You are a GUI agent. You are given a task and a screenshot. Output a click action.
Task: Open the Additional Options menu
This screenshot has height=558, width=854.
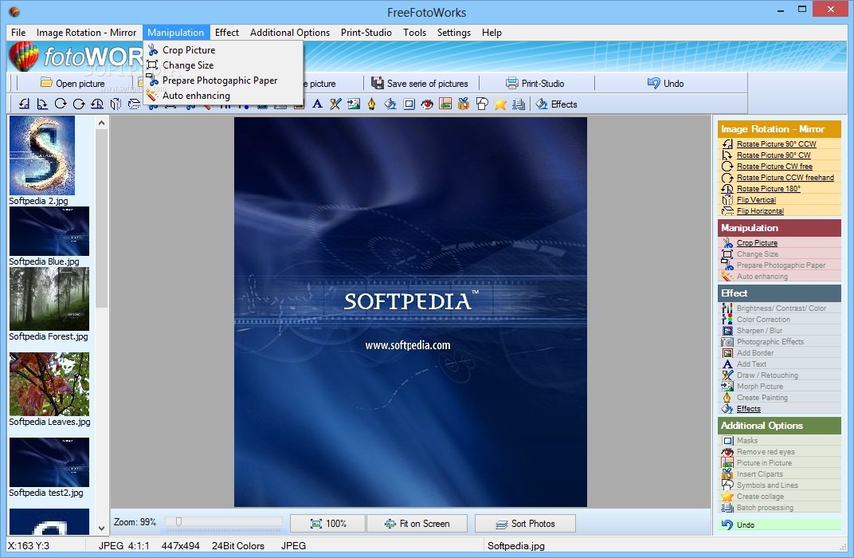tap(290, 32)
